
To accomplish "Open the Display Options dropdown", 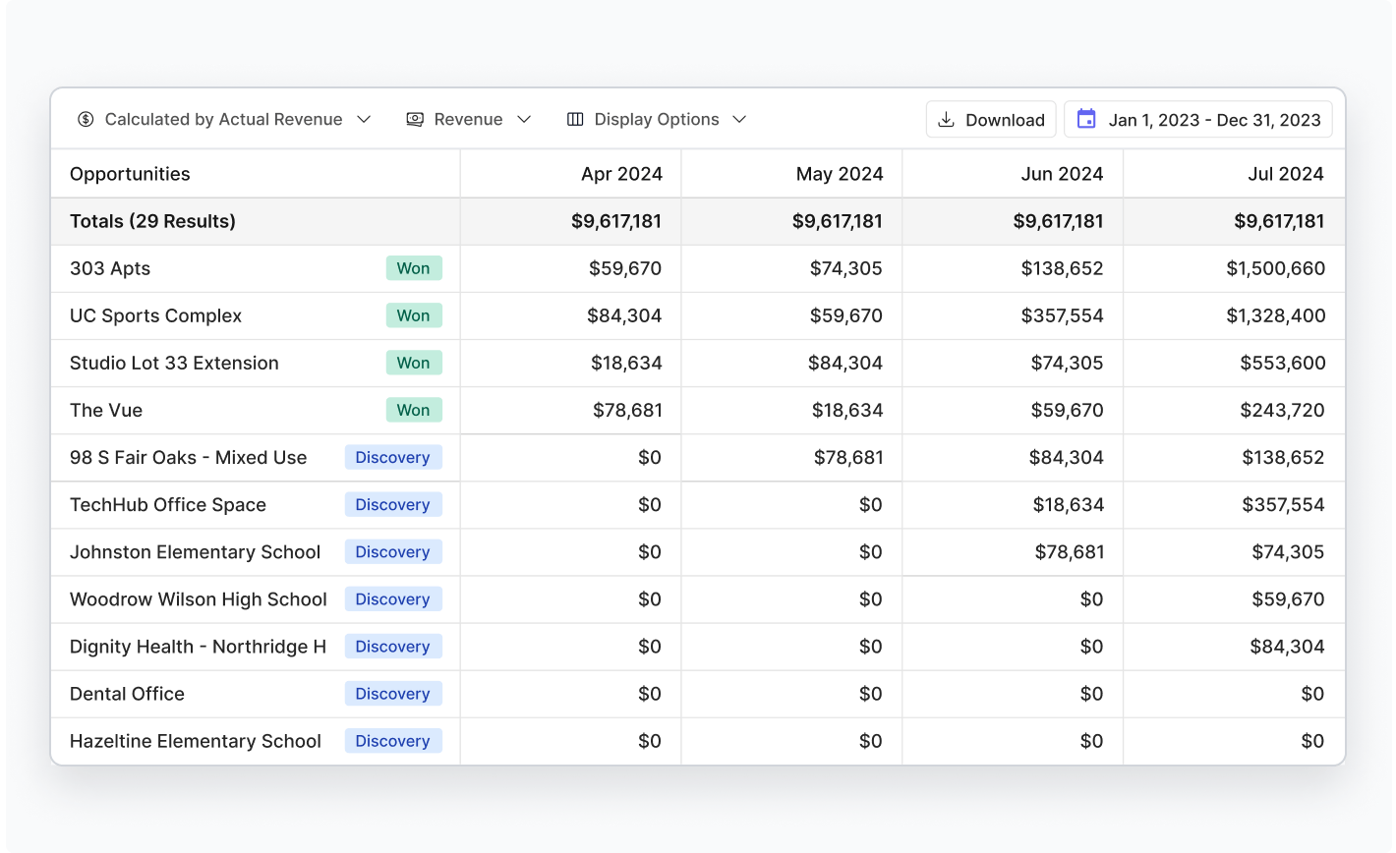I will [x=657, y=119].
